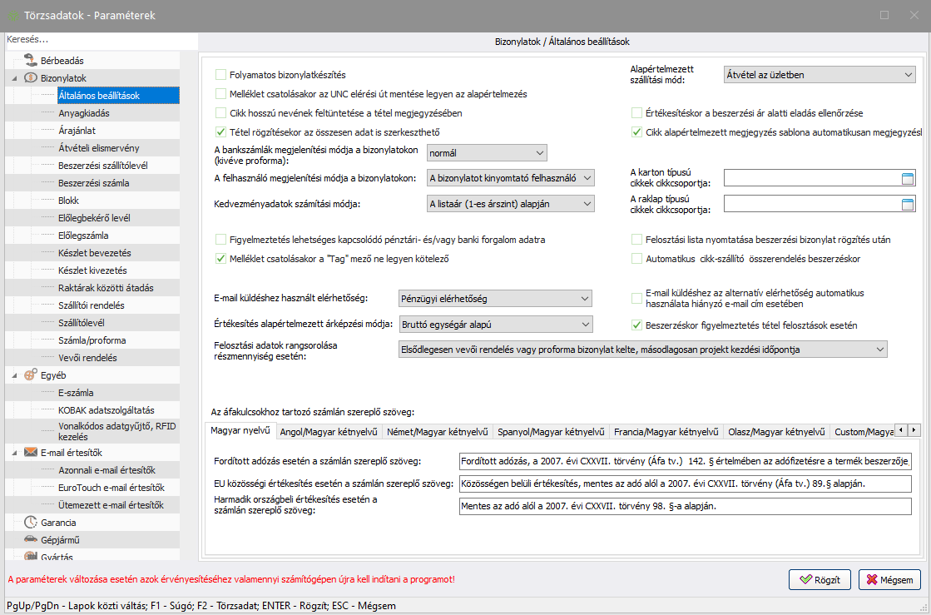
Task: Click the Rögzít button
Action: pyautogui.click(x=820, y=580)
